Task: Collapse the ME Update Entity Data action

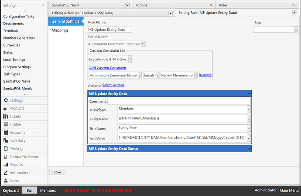Action: pyautogui.click(x=249, y=94)
